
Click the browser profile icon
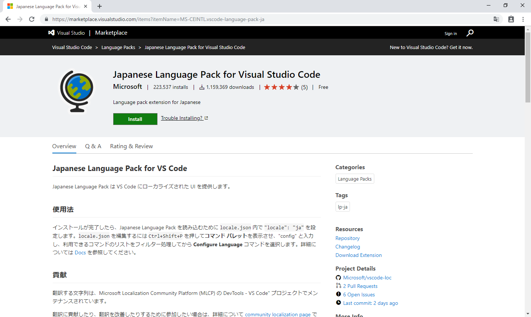tap(511, 19)
